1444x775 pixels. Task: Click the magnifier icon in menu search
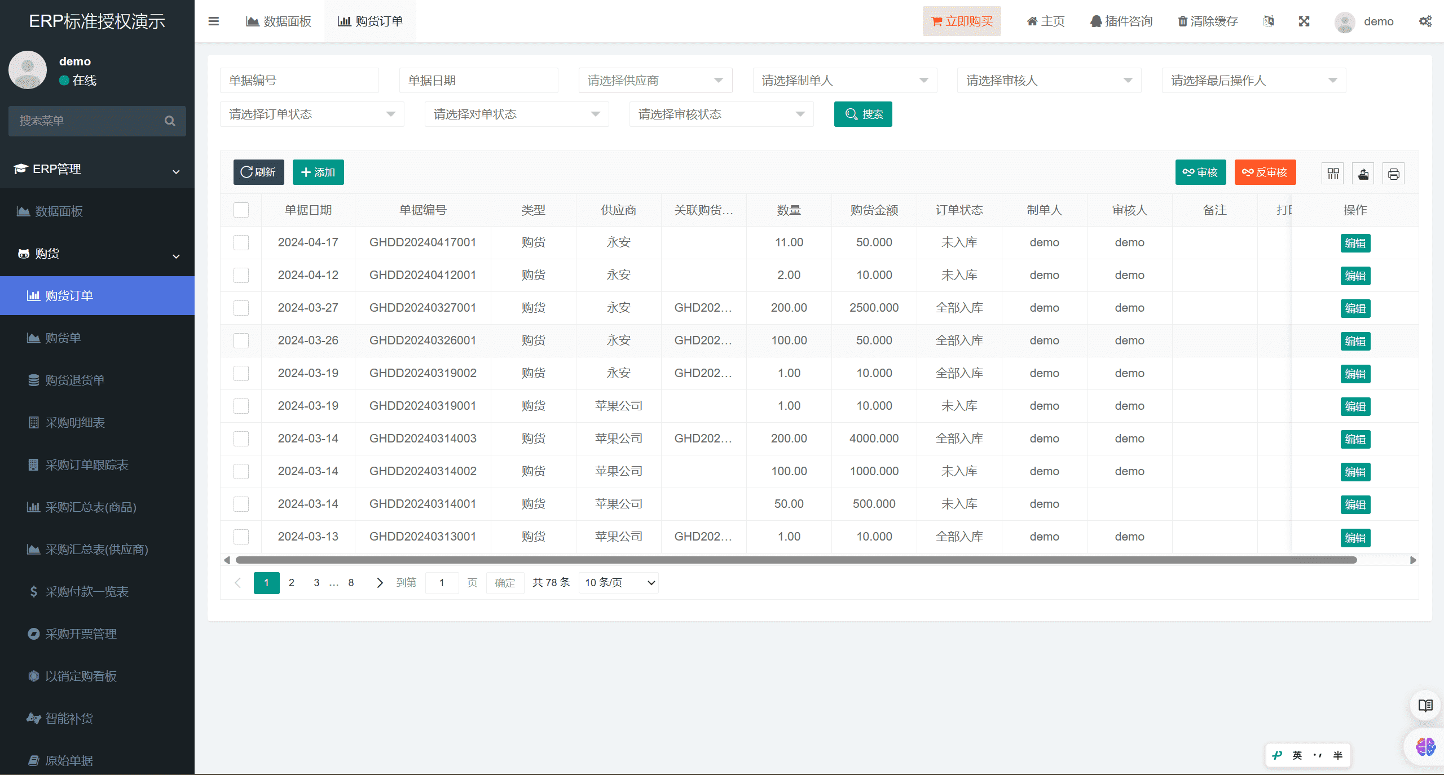click(170, 121)
